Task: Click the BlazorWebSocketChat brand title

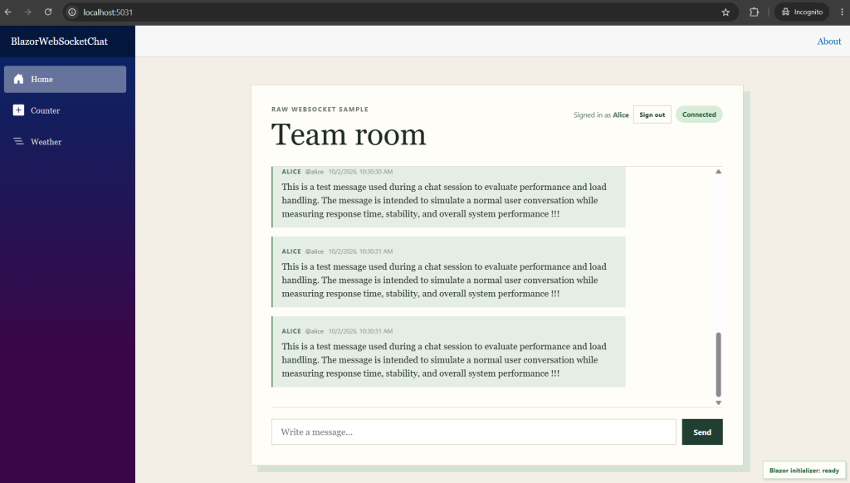Action: (x=59, y=41)
